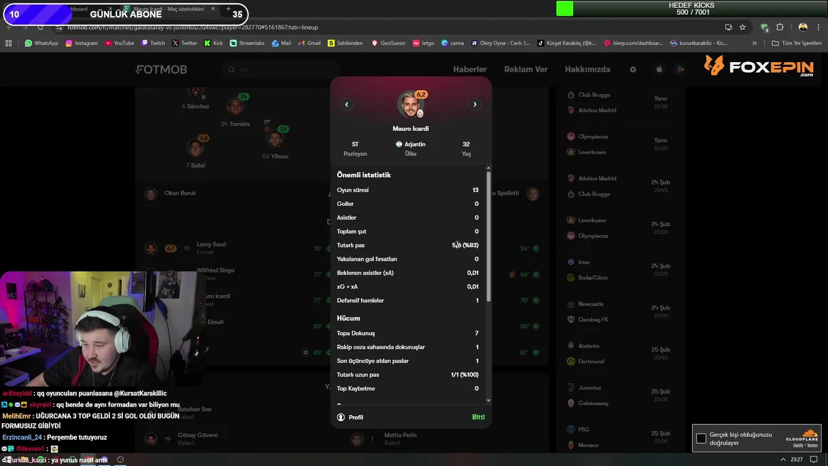Open the Okey Oyna bookmark
This screenshot has width=828, height=466.
(501, 43)
